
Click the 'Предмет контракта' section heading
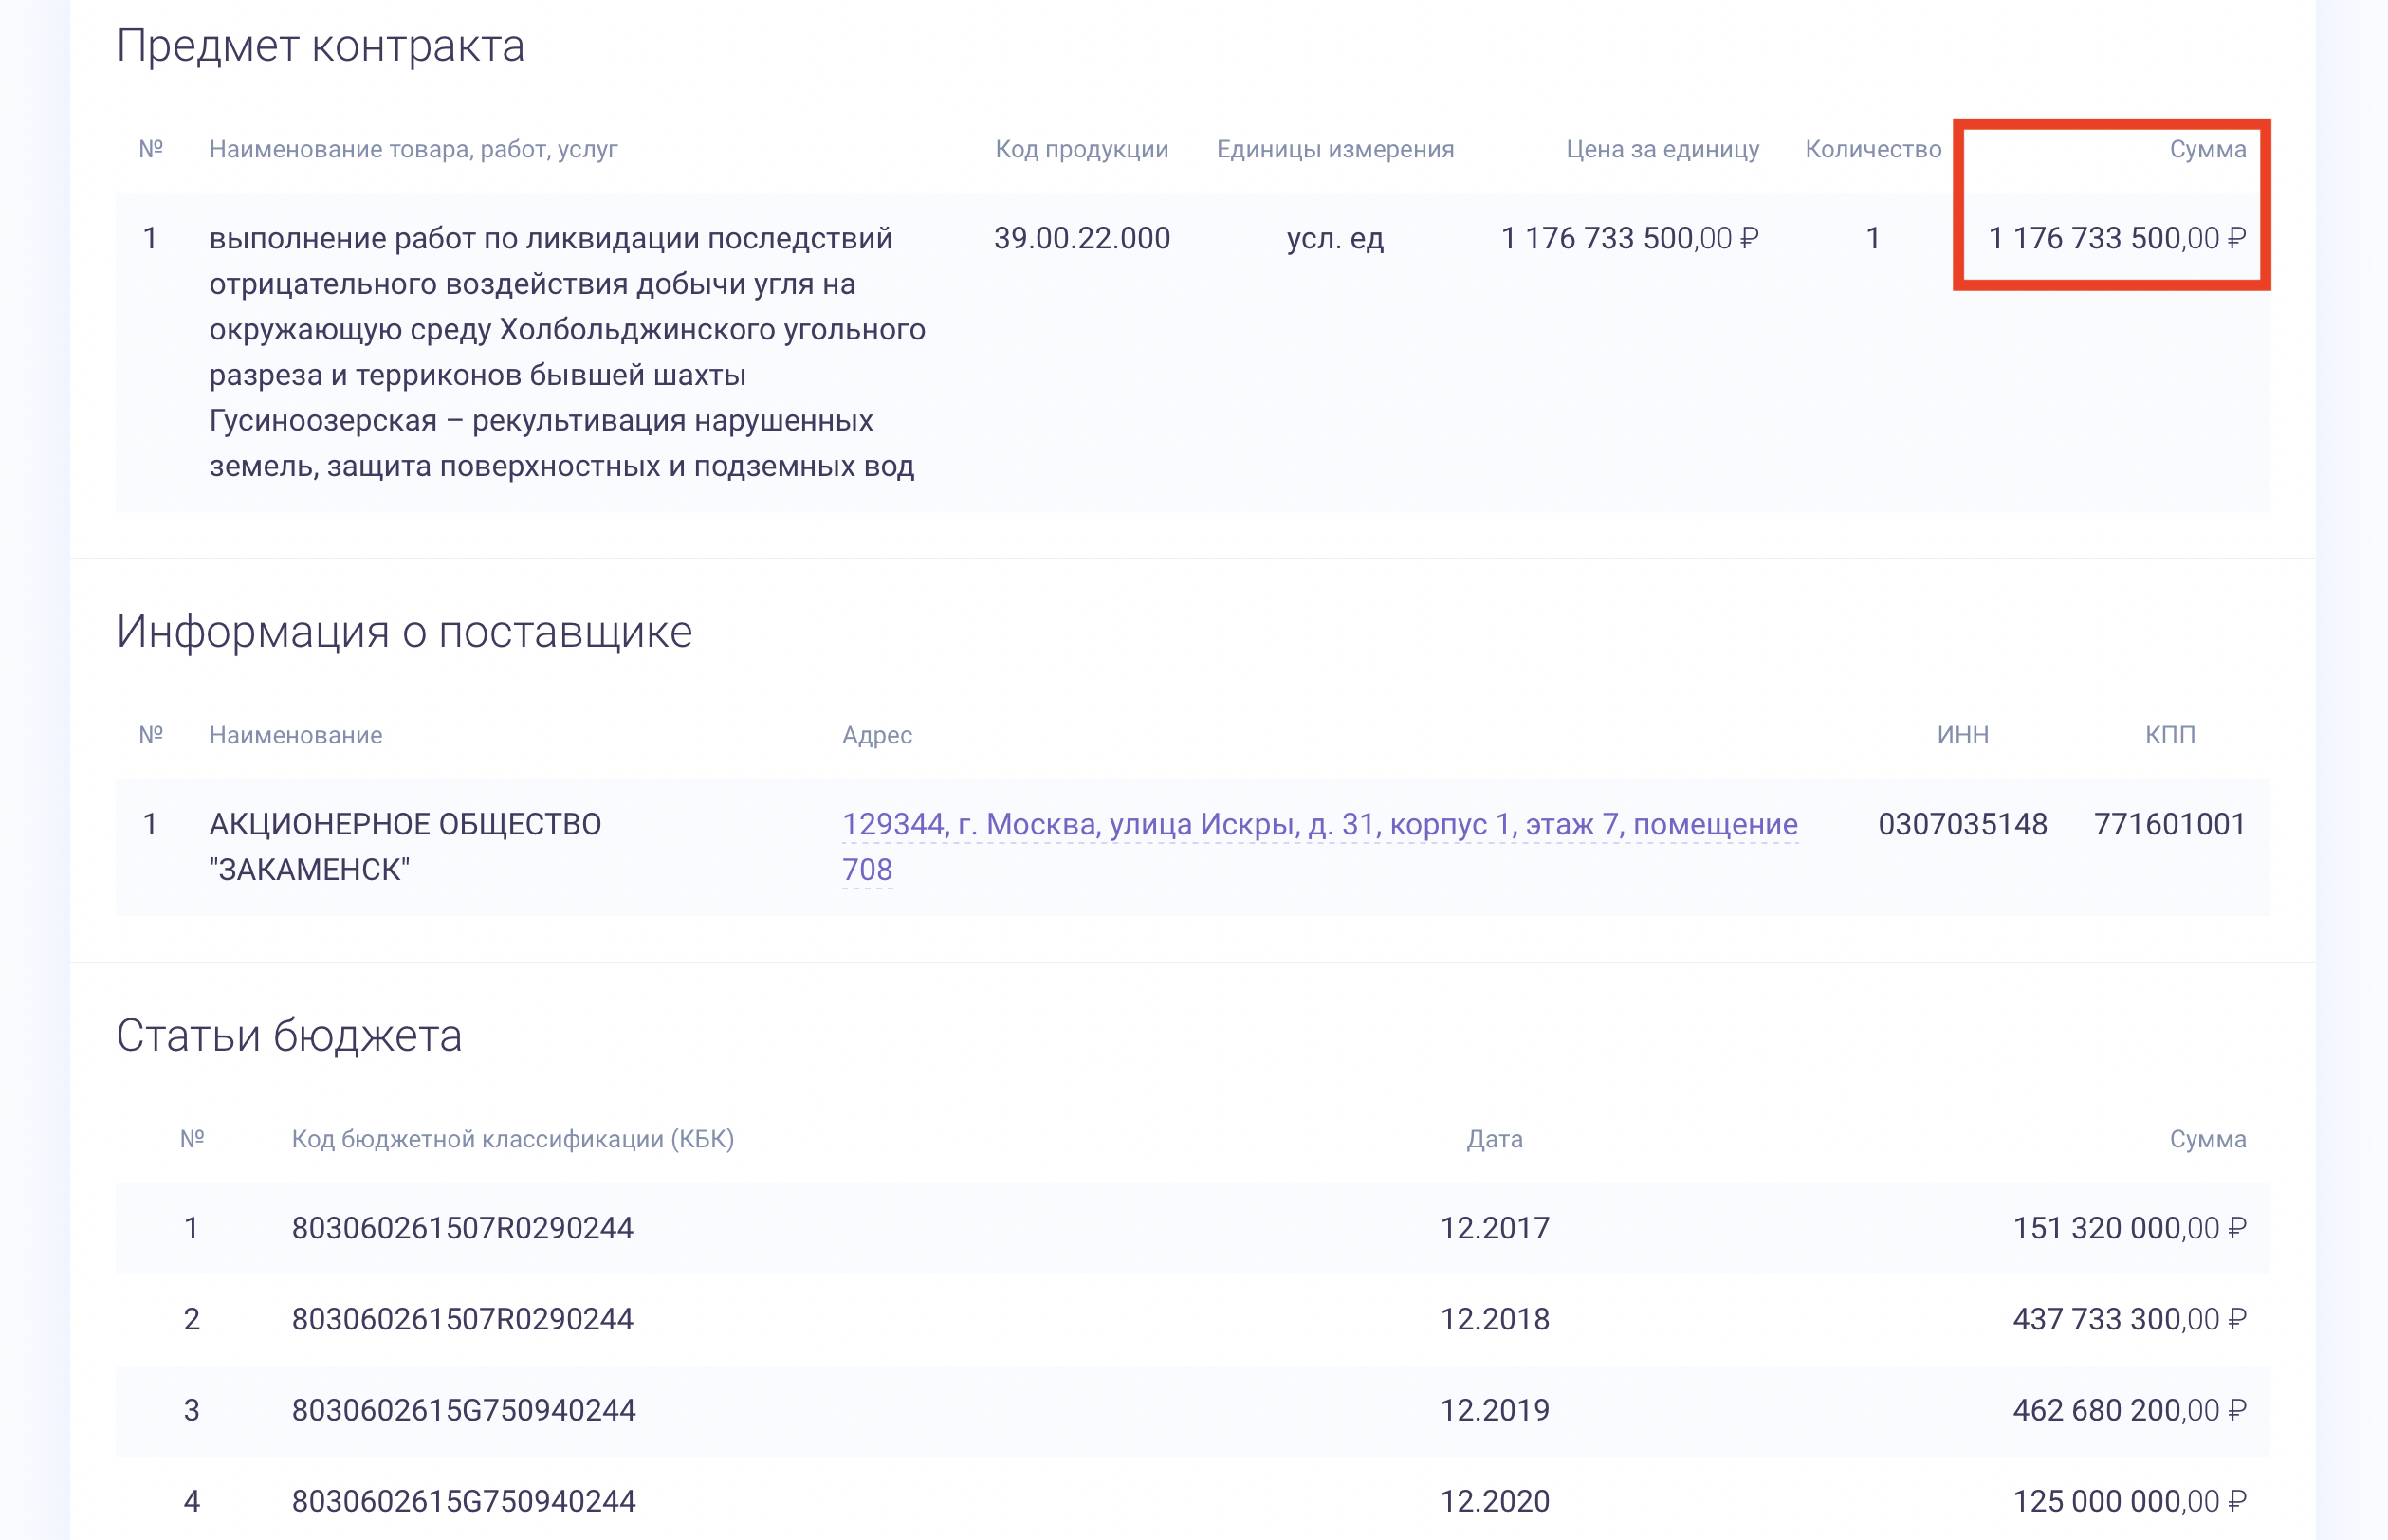pos(320,46)
